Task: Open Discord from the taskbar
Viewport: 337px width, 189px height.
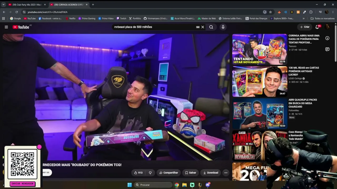Action: point(207,185)
